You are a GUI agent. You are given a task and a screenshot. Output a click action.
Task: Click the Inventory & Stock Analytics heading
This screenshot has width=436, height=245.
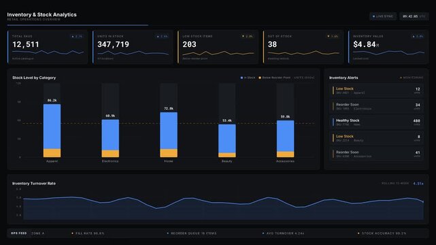41,15
